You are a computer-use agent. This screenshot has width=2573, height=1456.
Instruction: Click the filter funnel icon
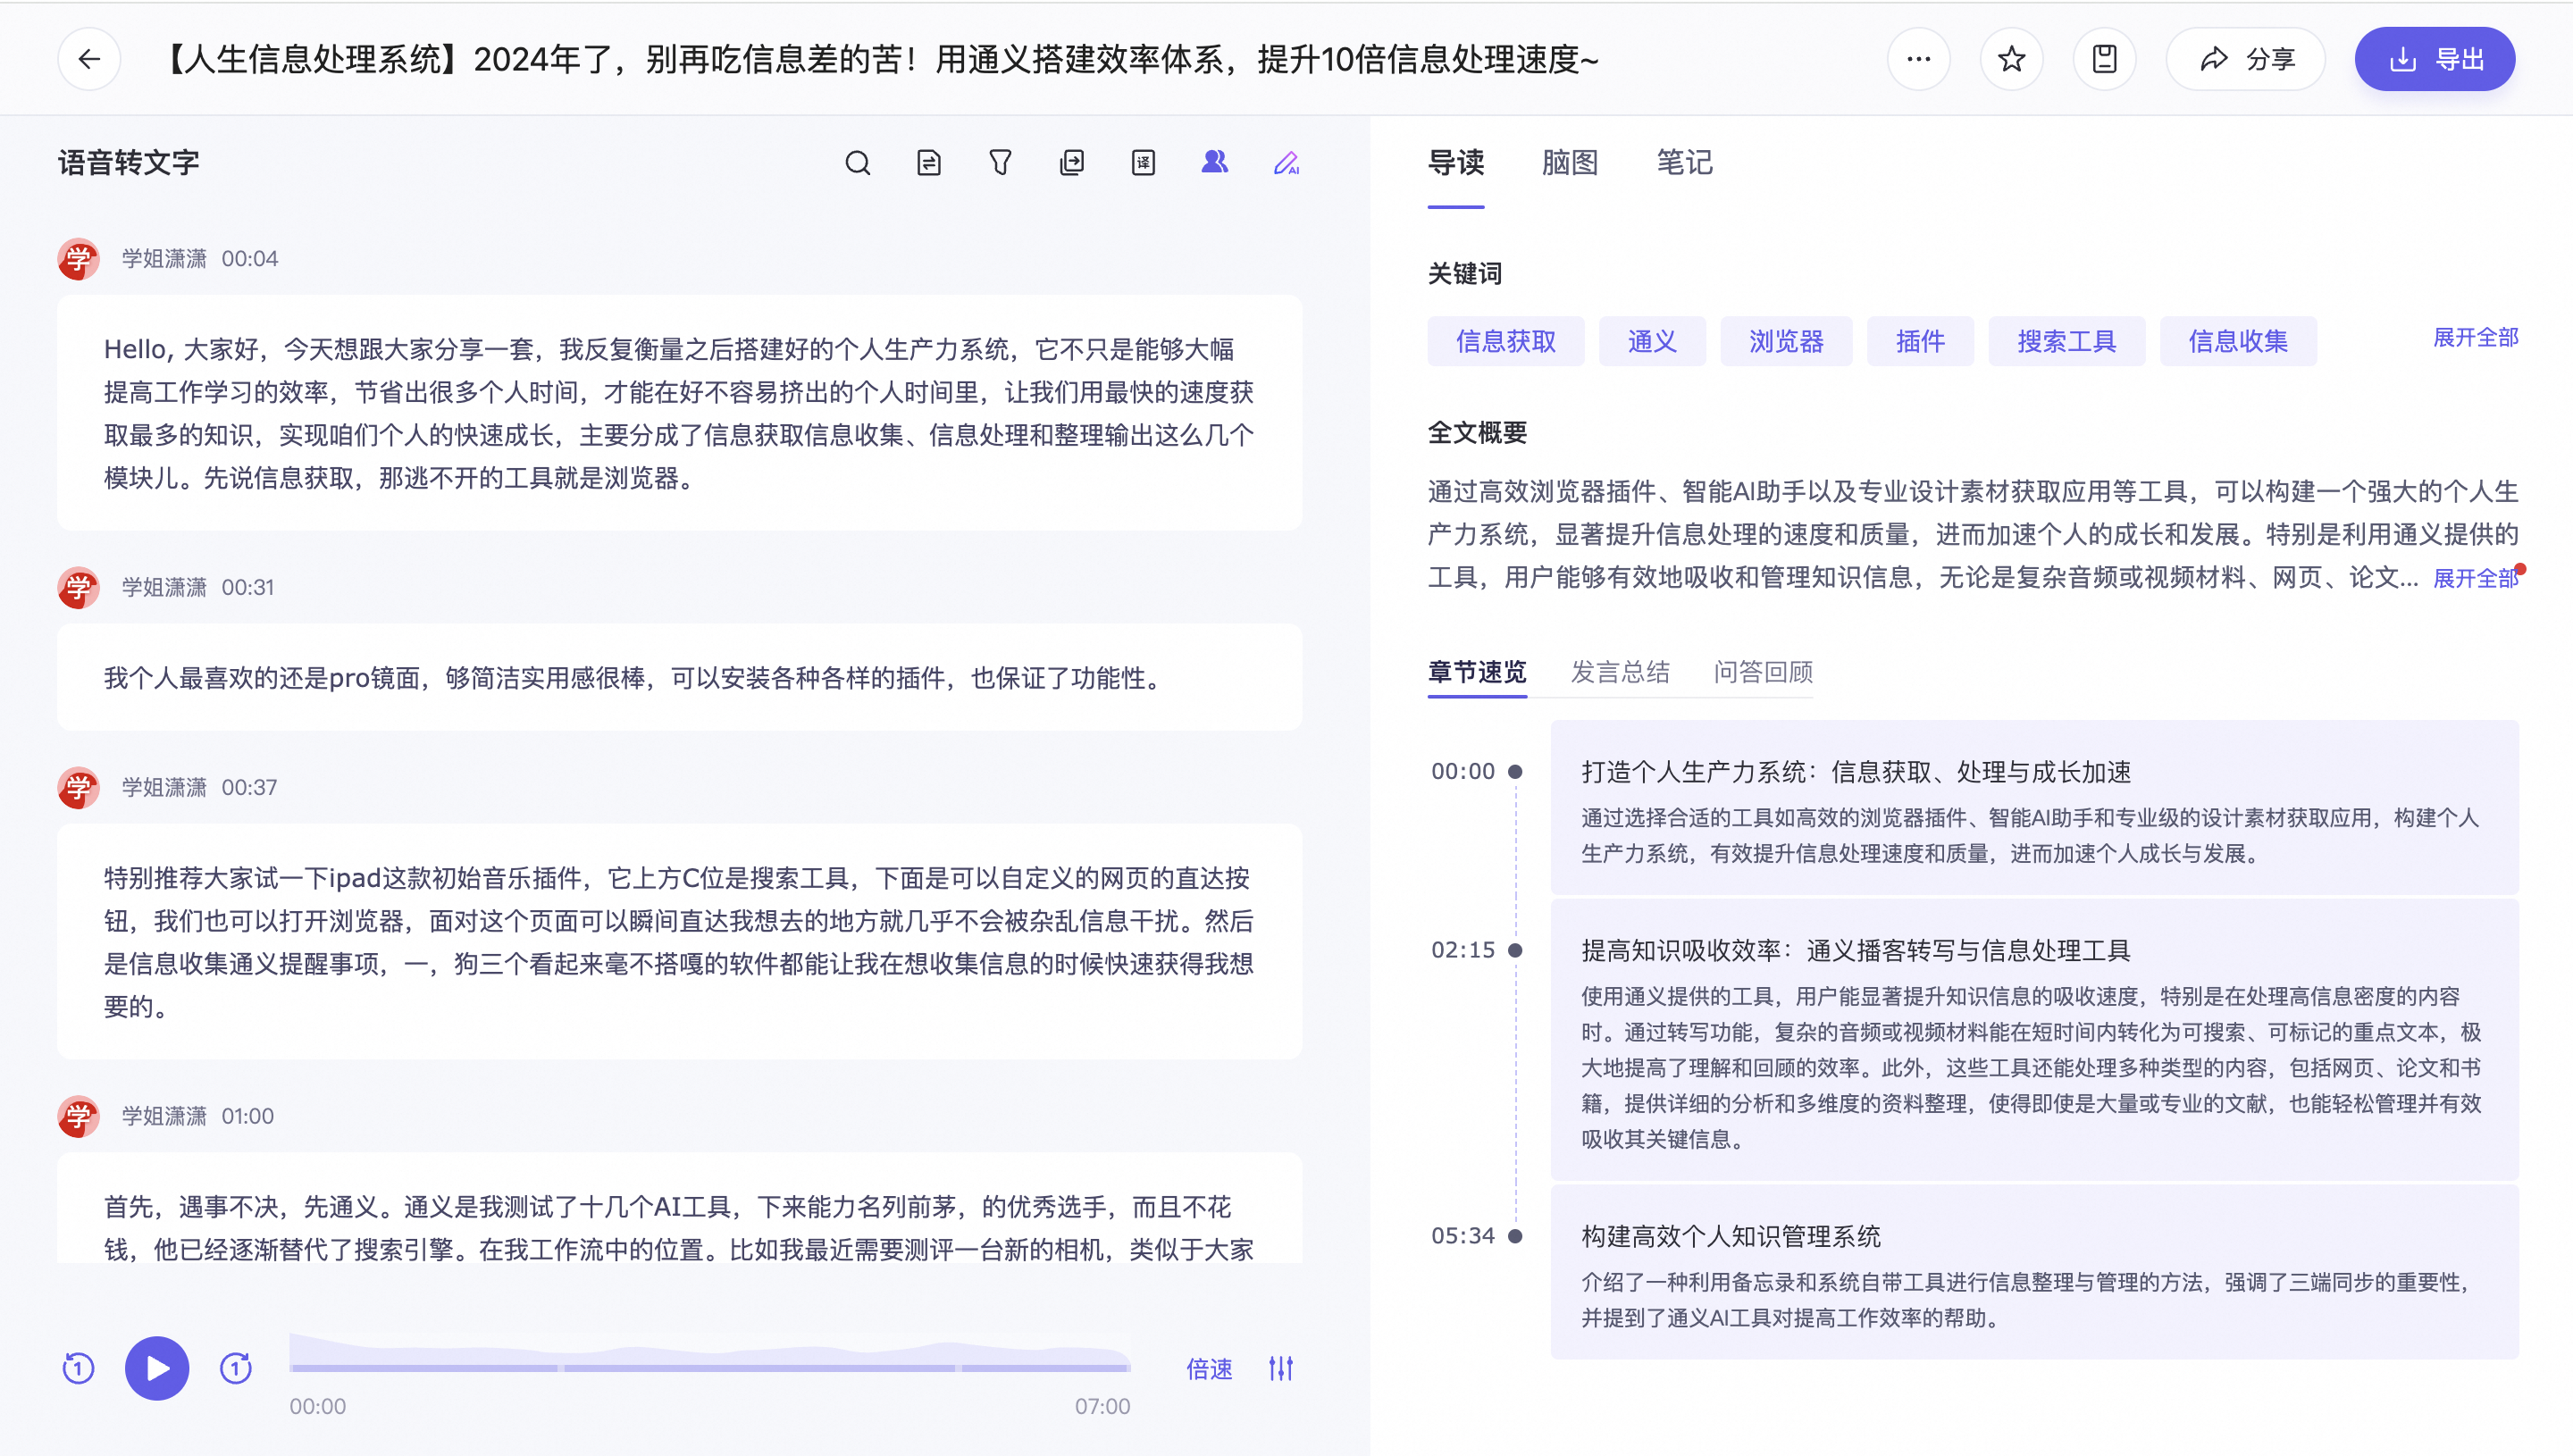click(x=1000, y=163)
